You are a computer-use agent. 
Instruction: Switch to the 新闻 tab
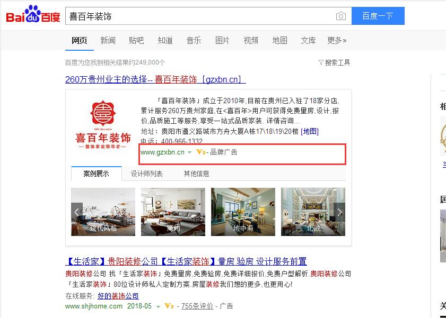[x=108, y=41]
